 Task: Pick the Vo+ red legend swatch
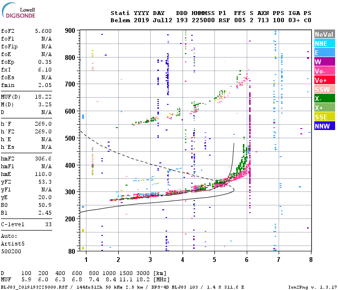[x=324, y=80]
